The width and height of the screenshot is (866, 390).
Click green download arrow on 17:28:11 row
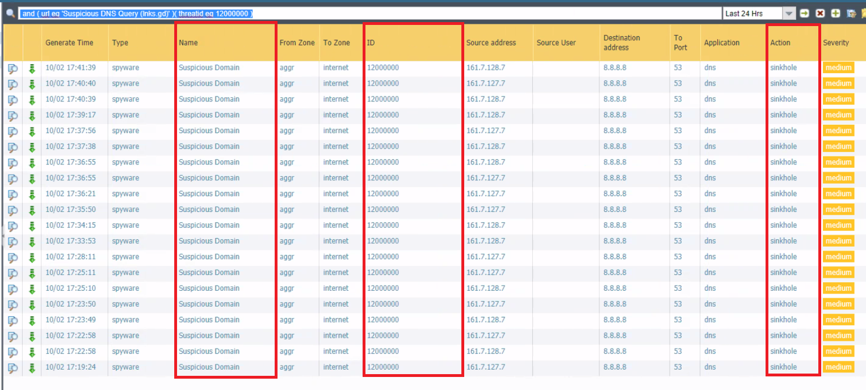pos(32,257)
